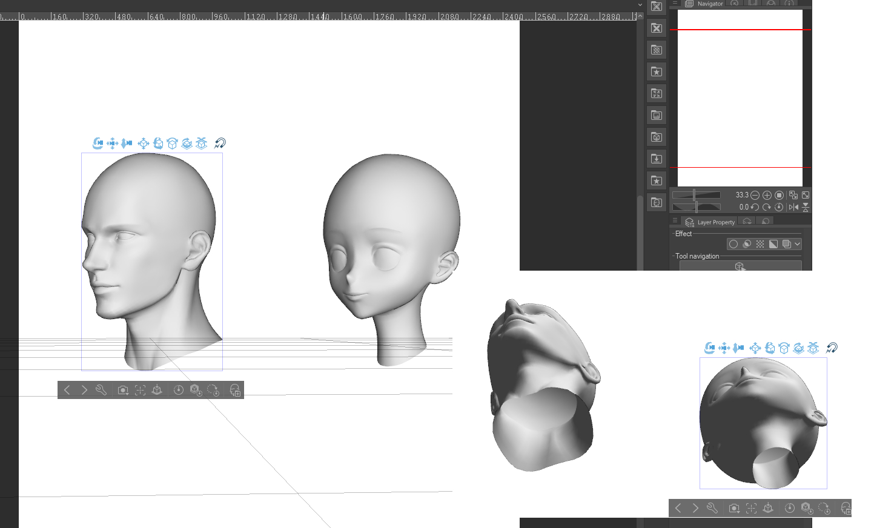Viewport: 874px width, 528px height.
Task: Adjust the Navigator rotation slider
Action: 696,207
